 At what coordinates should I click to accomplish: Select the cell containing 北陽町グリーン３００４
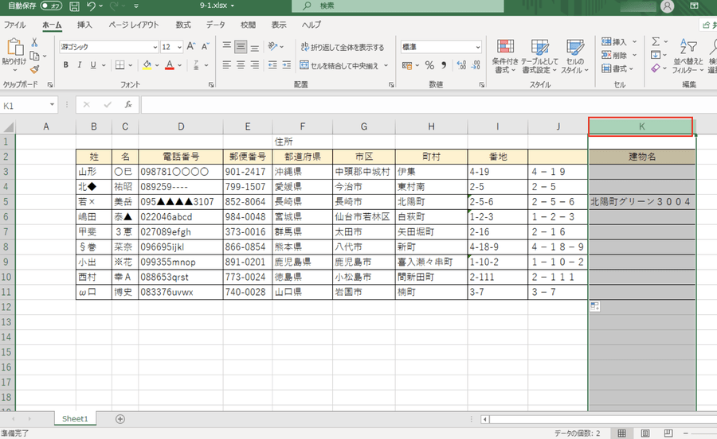click(641, 202)
